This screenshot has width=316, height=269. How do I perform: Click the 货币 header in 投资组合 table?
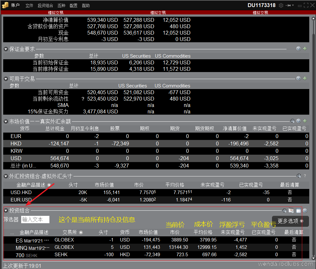[x=125, y=232]
